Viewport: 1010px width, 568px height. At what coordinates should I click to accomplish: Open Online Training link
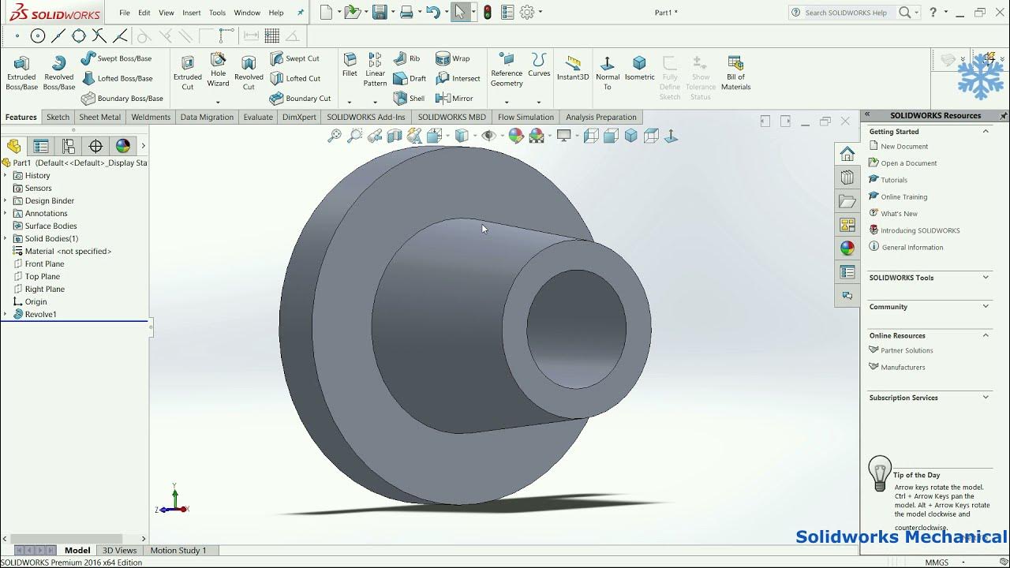click(x=904, y=197)
